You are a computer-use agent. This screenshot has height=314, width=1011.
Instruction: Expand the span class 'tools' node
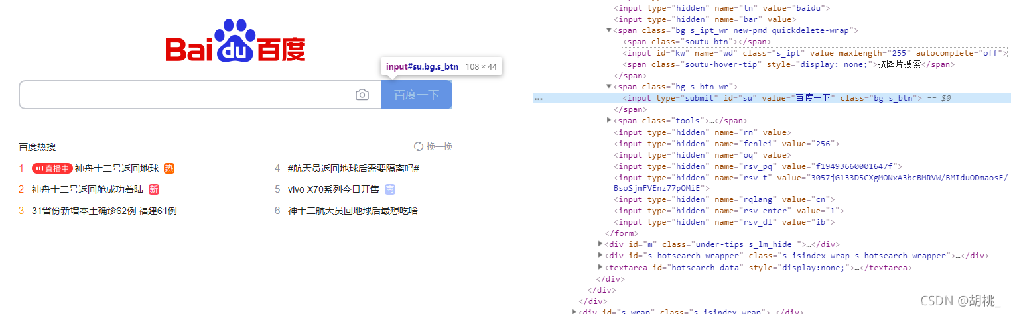click(609, 121)
